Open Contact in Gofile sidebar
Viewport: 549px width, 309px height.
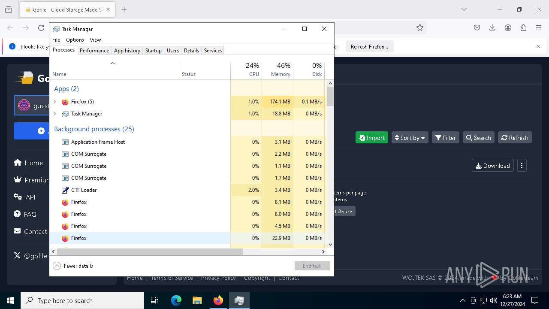pyautogui.click(x=30, y=231)
